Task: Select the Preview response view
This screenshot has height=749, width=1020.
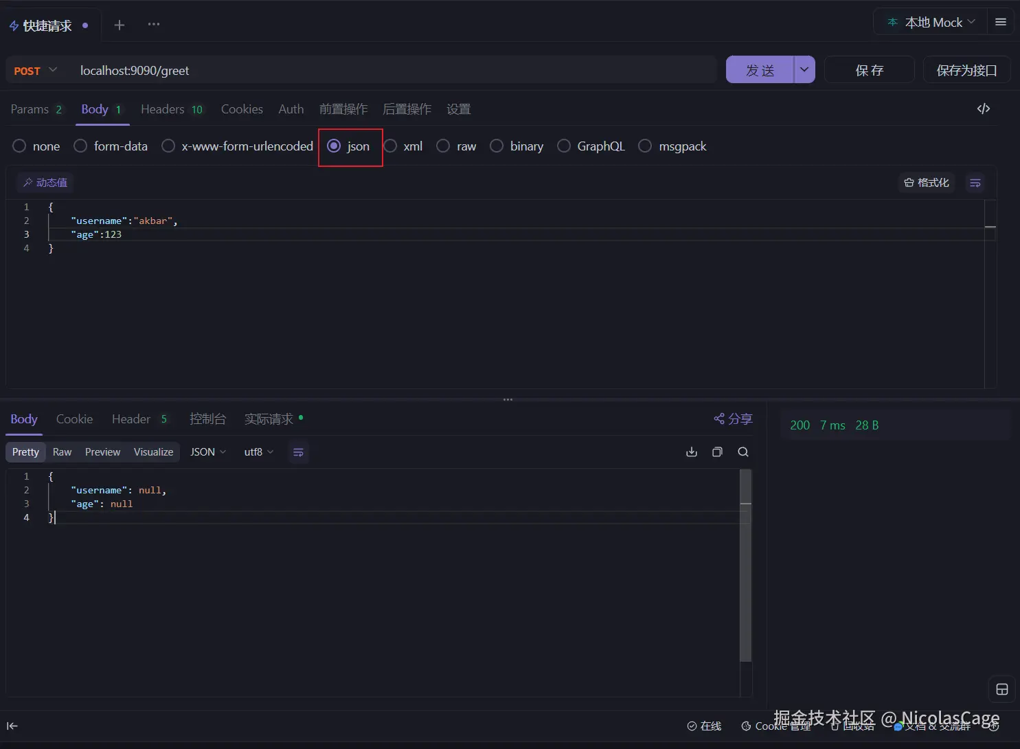Action: coord(102,452)
